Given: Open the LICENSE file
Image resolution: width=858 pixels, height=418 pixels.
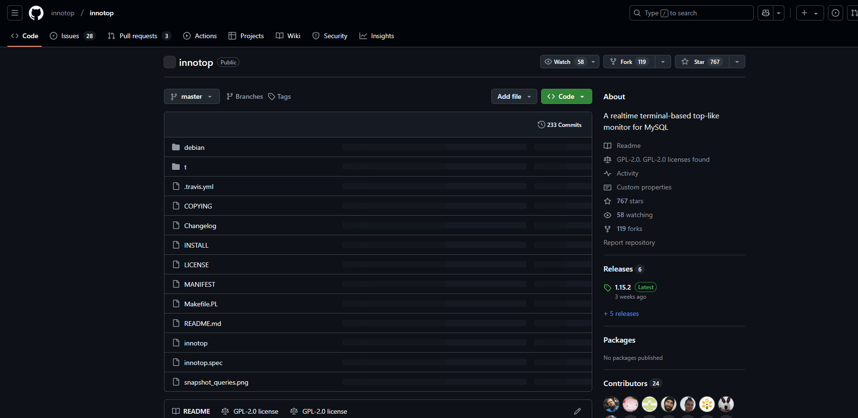Looking at the screenshot, I should coord(196,265).
